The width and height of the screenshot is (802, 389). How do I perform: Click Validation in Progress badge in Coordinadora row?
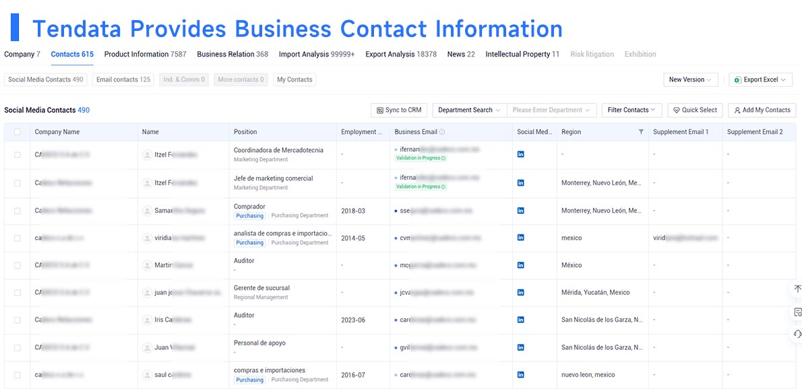421,158
